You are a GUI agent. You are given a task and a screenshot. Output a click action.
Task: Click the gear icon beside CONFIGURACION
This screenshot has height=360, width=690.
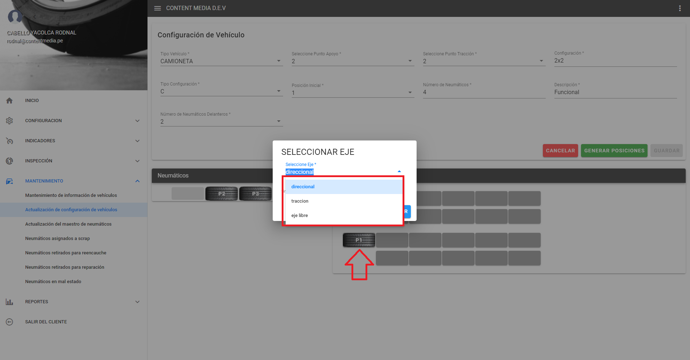pos(10,121)
